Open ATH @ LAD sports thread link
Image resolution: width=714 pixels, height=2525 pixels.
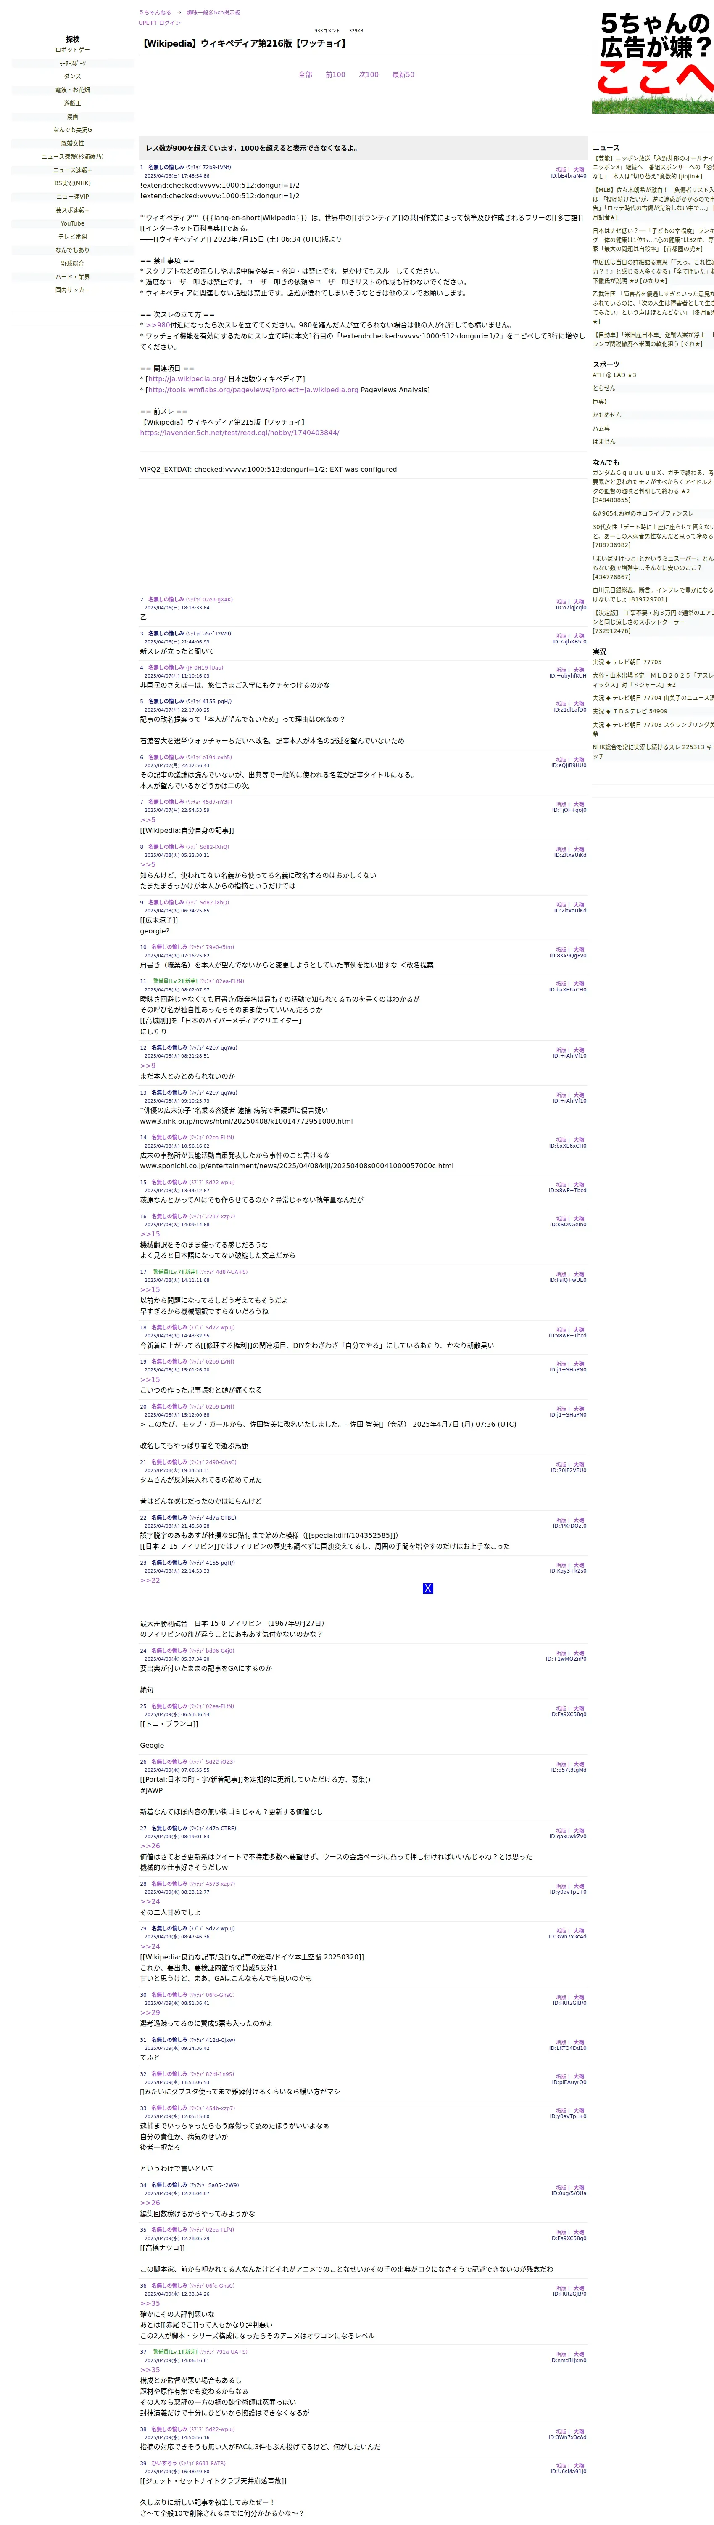614,375
